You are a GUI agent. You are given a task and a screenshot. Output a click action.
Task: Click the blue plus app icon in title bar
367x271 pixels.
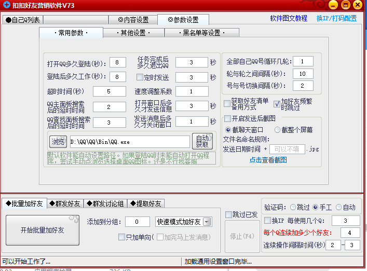point(6,5)
